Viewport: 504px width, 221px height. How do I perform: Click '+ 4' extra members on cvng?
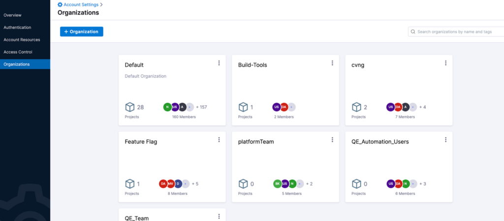[423, 107]
